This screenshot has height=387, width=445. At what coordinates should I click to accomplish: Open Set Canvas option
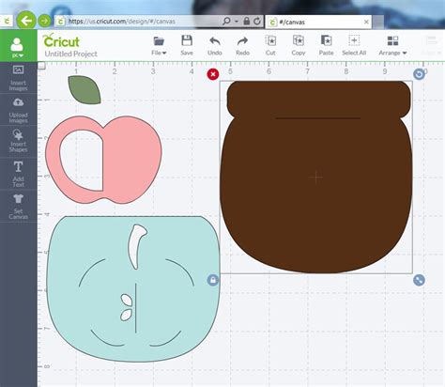(18, 207)
